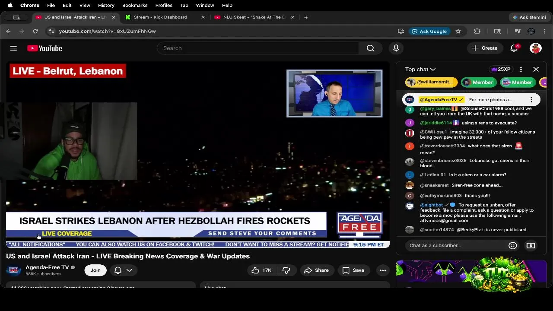Bookmark this page with the star icon
The width and height of the screenshot is (553, 311).
[458, 31]
